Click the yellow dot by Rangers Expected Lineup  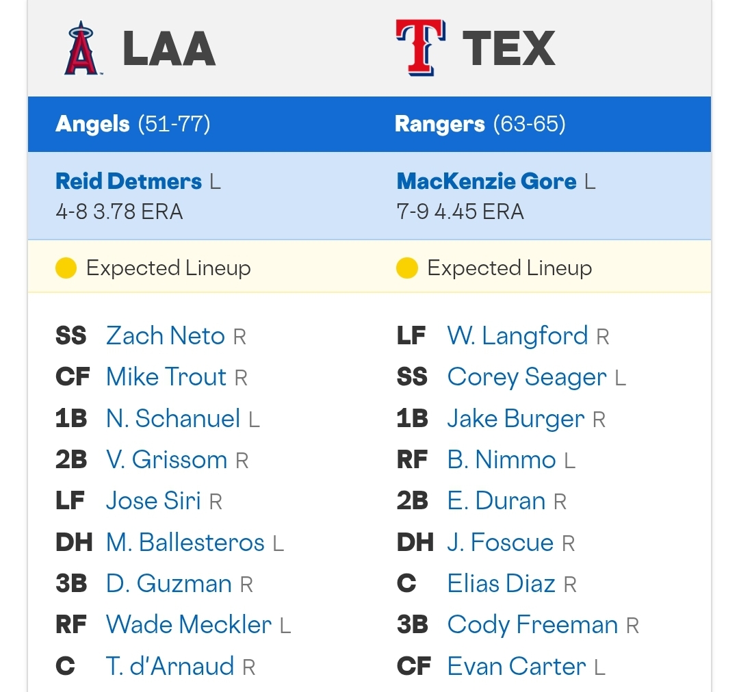(407, 268)
